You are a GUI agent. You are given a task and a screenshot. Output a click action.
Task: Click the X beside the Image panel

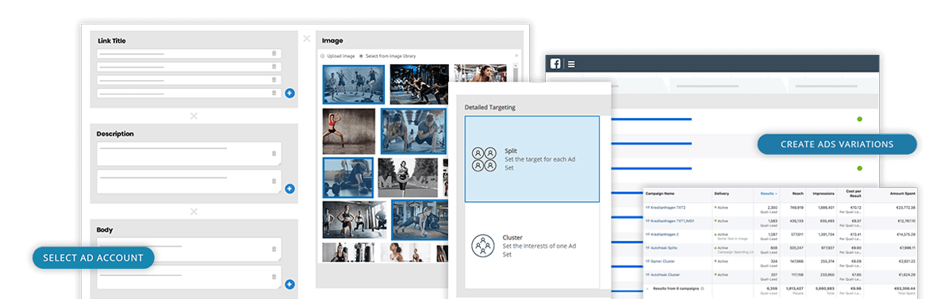pos(306,38)
